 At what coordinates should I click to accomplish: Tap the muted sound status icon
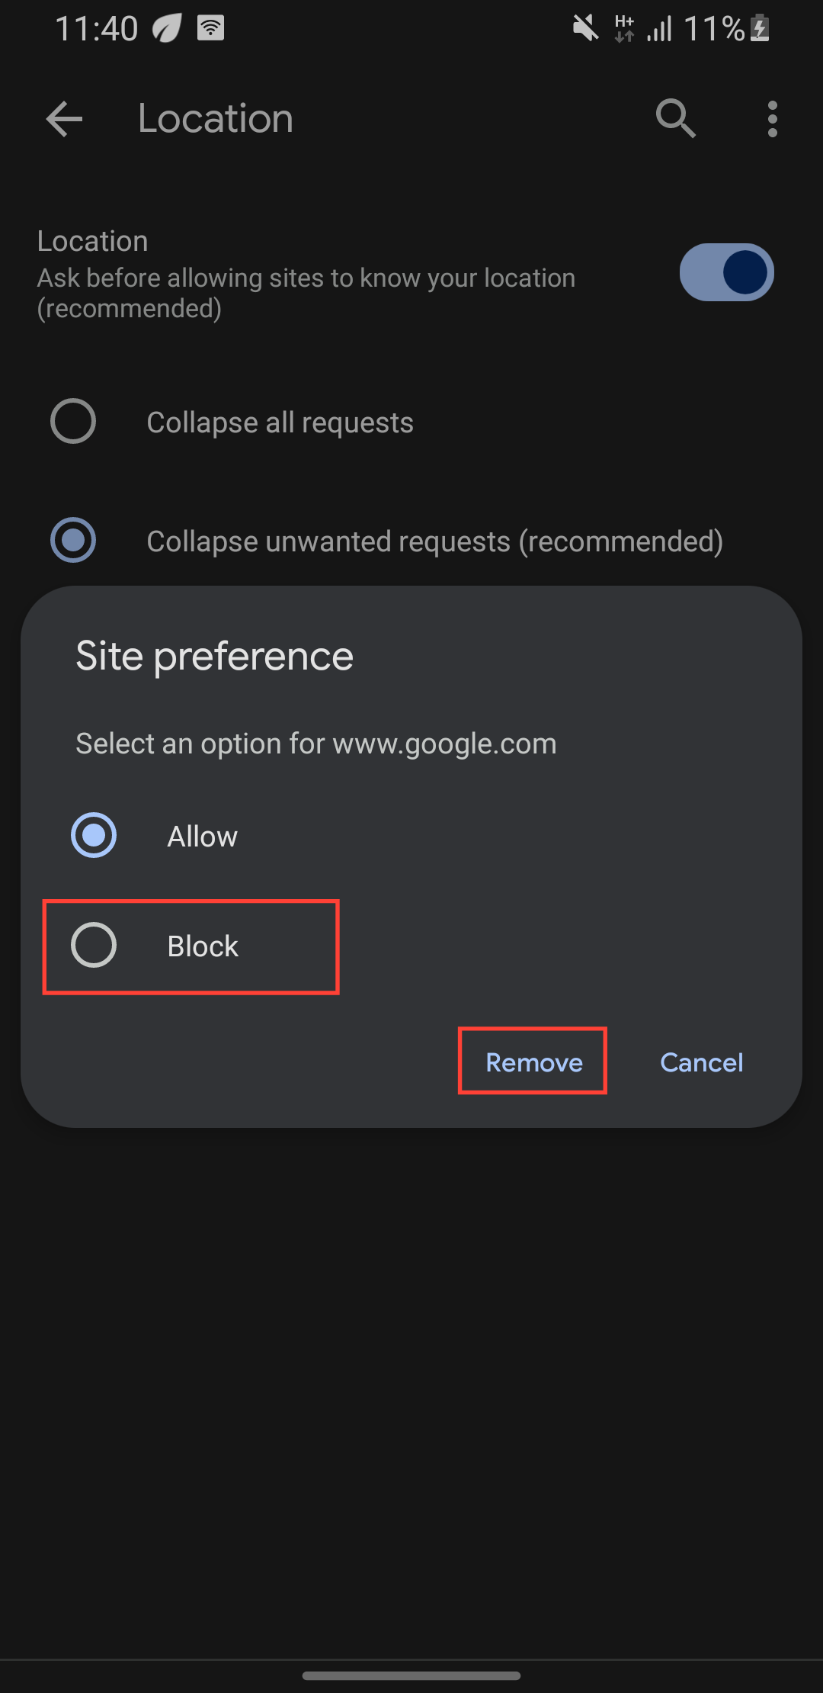tap(585, 29)
